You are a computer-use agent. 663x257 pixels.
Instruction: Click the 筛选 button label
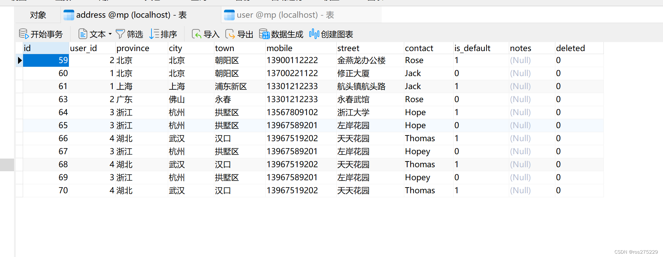(x=135, y=34)
